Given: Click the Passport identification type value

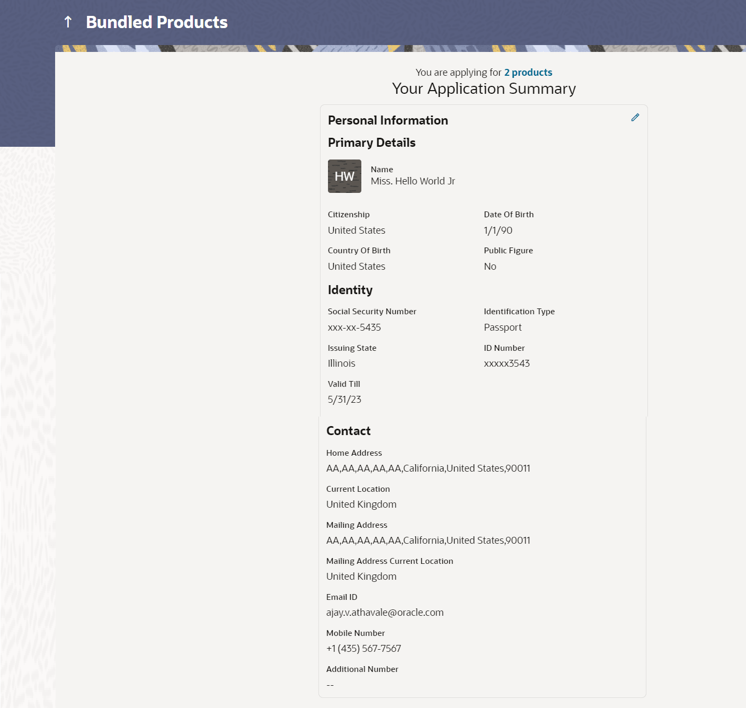Looking at the screenshot, I should [502, 328].
